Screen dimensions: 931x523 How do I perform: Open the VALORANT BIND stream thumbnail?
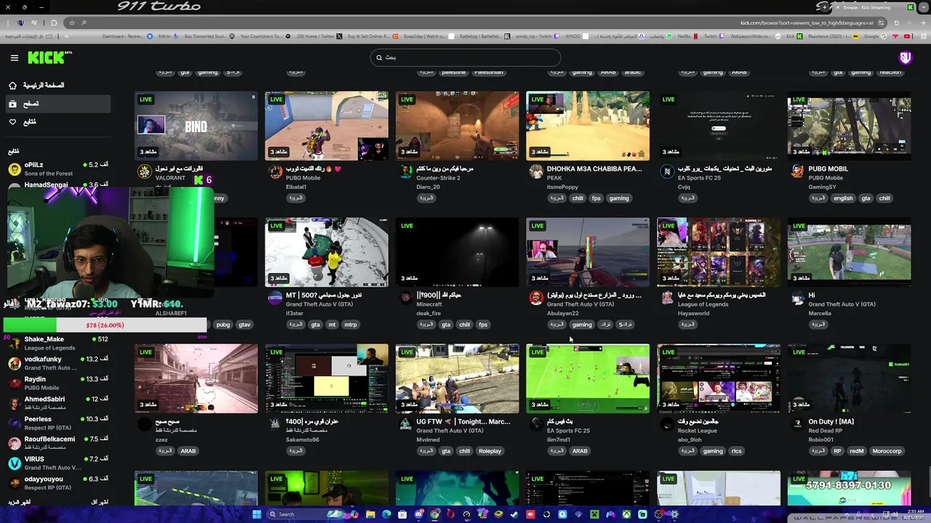196,126
